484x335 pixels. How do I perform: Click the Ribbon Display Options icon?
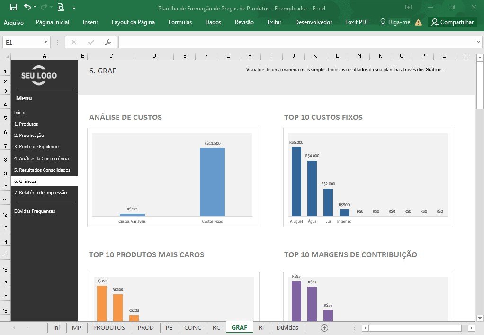(x=408, y=8)
